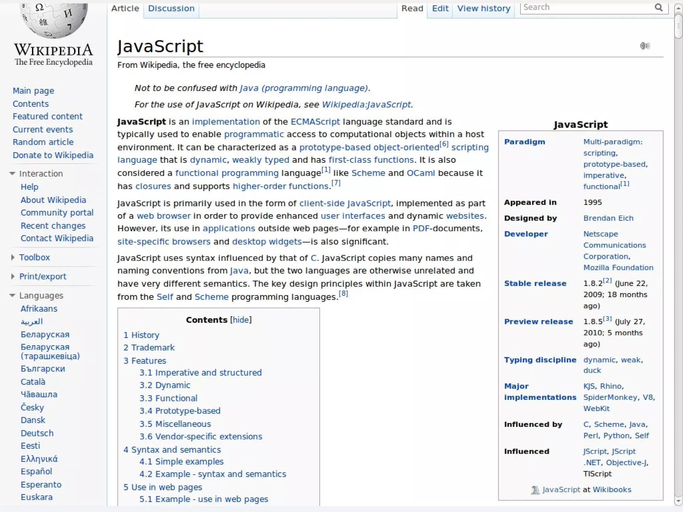Click the search magnifying glass icon

659,7
